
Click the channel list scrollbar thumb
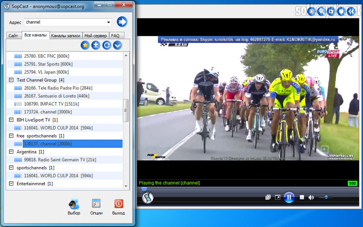pyautogui.click(x=126, y=110)
